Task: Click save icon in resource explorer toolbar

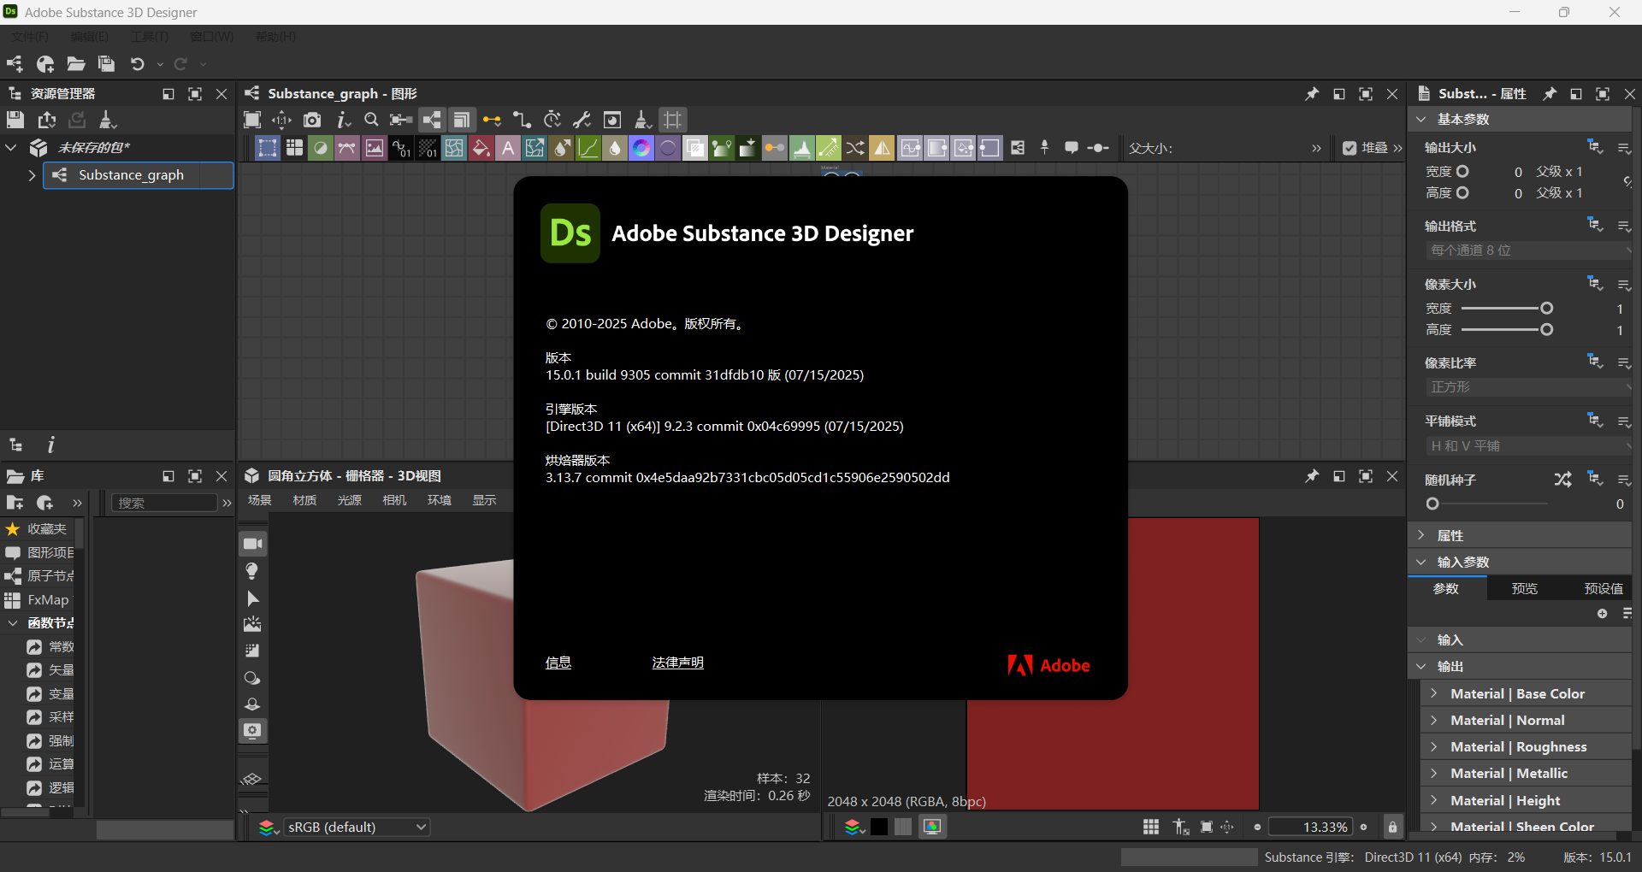Action: 15,120
